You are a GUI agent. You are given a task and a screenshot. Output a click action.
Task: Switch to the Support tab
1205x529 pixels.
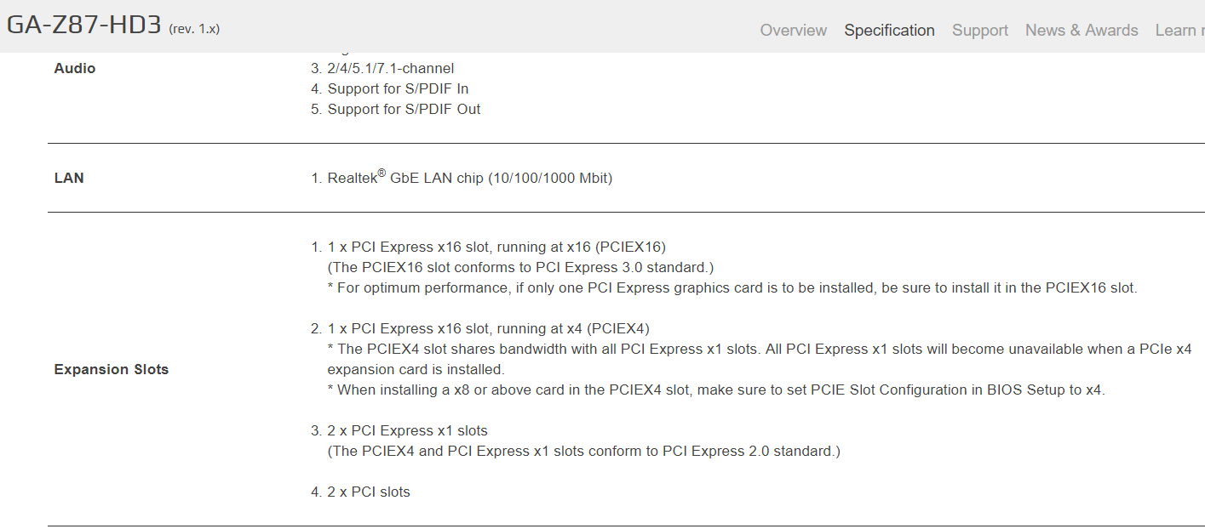pos(979,31)
